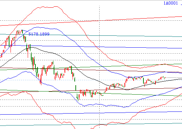Click the vertical dashed crosshair line
Viewport: 182px width, 129px height.
point(100,67)
